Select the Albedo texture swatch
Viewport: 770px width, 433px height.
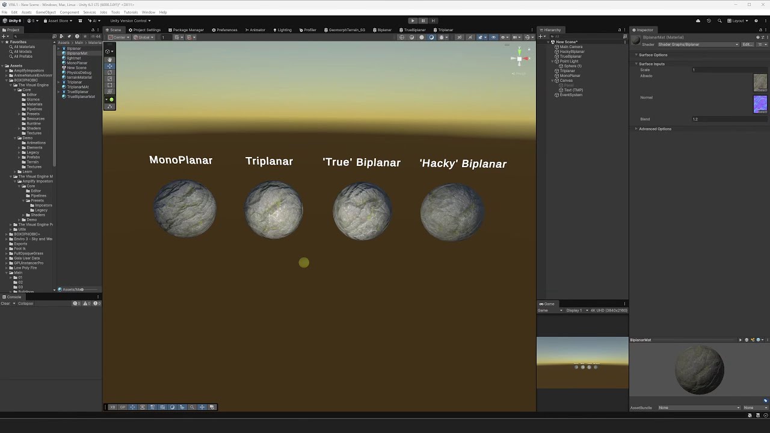pyautogui.click(x=760, y=83)
